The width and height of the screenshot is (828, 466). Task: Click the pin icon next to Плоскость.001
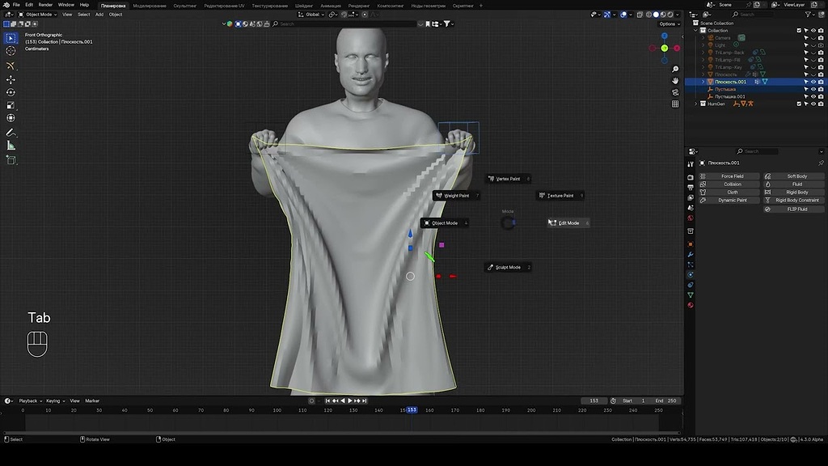pyautogui.click(x=821, y=163)
